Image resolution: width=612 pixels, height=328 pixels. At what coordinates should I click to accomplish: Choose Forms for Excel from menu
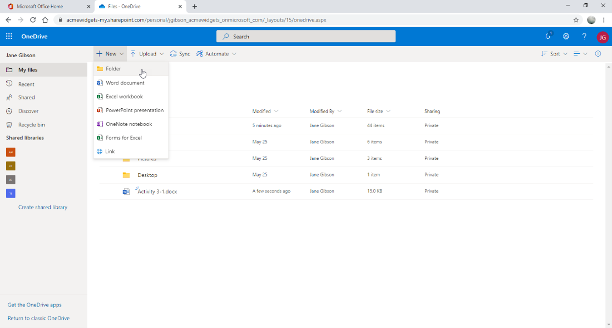pos(131,138)
